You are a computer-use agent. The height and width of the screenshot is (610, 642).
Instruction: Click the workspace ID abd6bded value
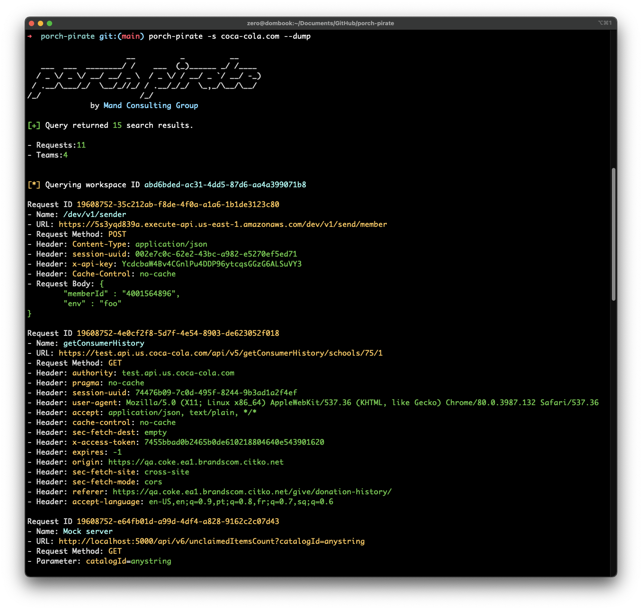point(225,185)
